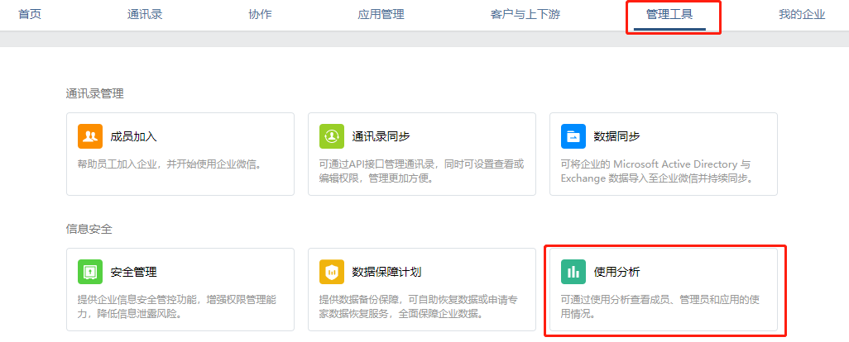Click the 数据同步 card title
The image size is (849, 342).
616,136
